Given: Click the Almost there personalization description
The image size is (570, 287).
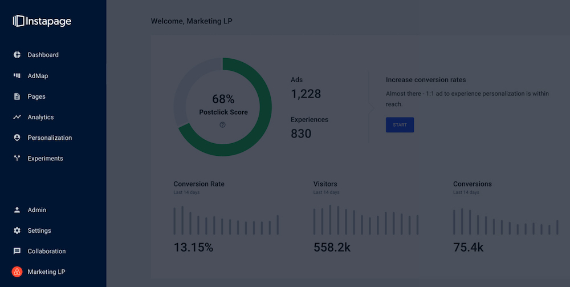Looking at the screenshot, I should point(467,99).
